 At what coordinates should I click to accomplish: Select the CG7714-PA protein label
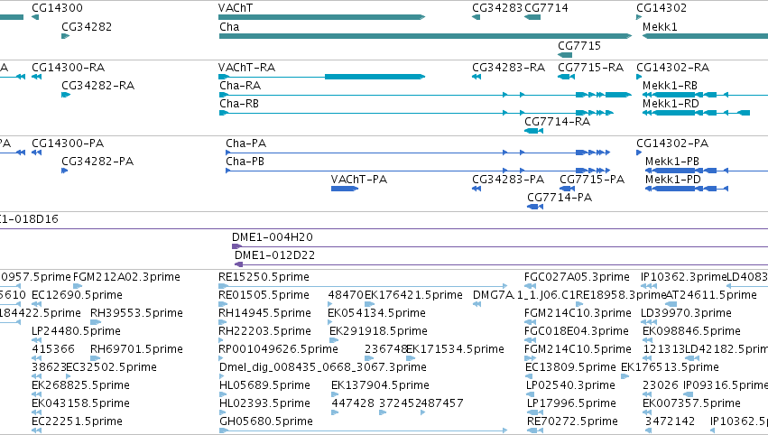point(560,198)
